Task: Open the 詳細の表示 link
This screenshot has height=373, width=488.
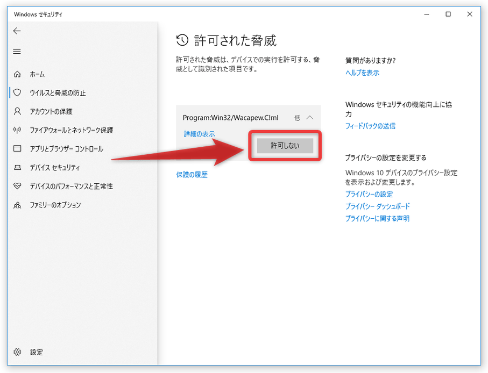Action: tap(199, 134)
